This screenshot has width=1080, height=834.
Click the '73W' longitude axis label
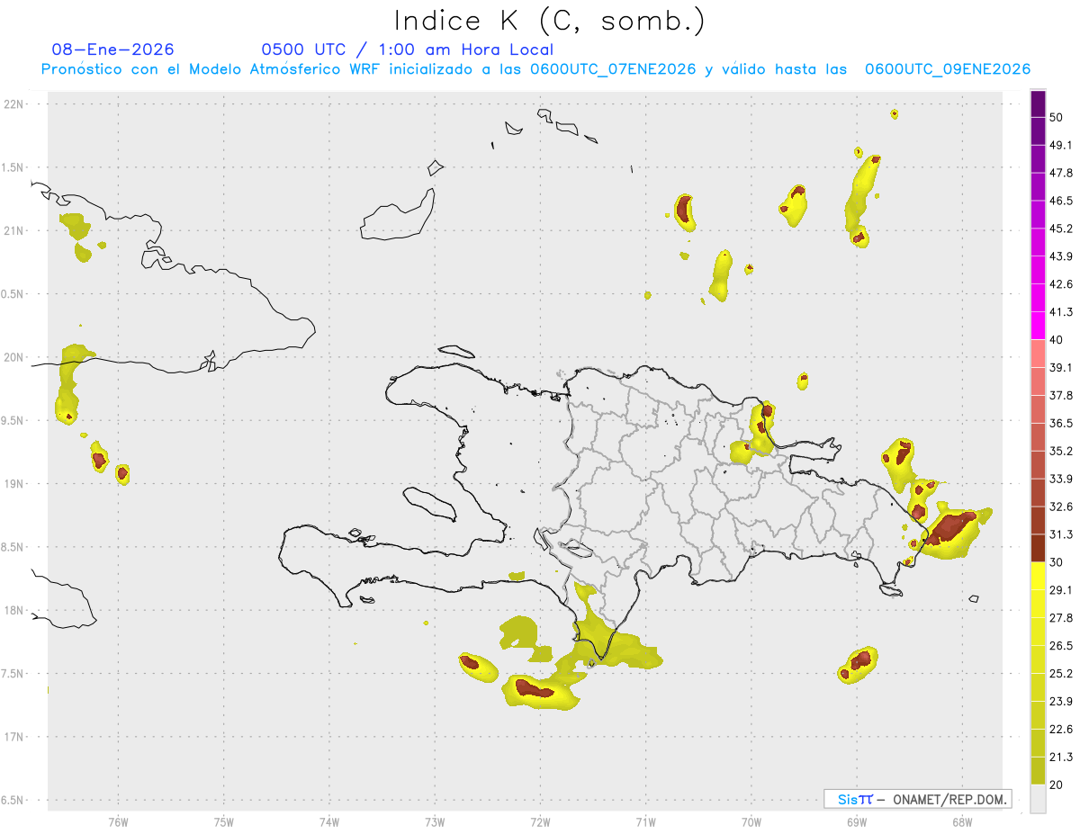(435, 821)
